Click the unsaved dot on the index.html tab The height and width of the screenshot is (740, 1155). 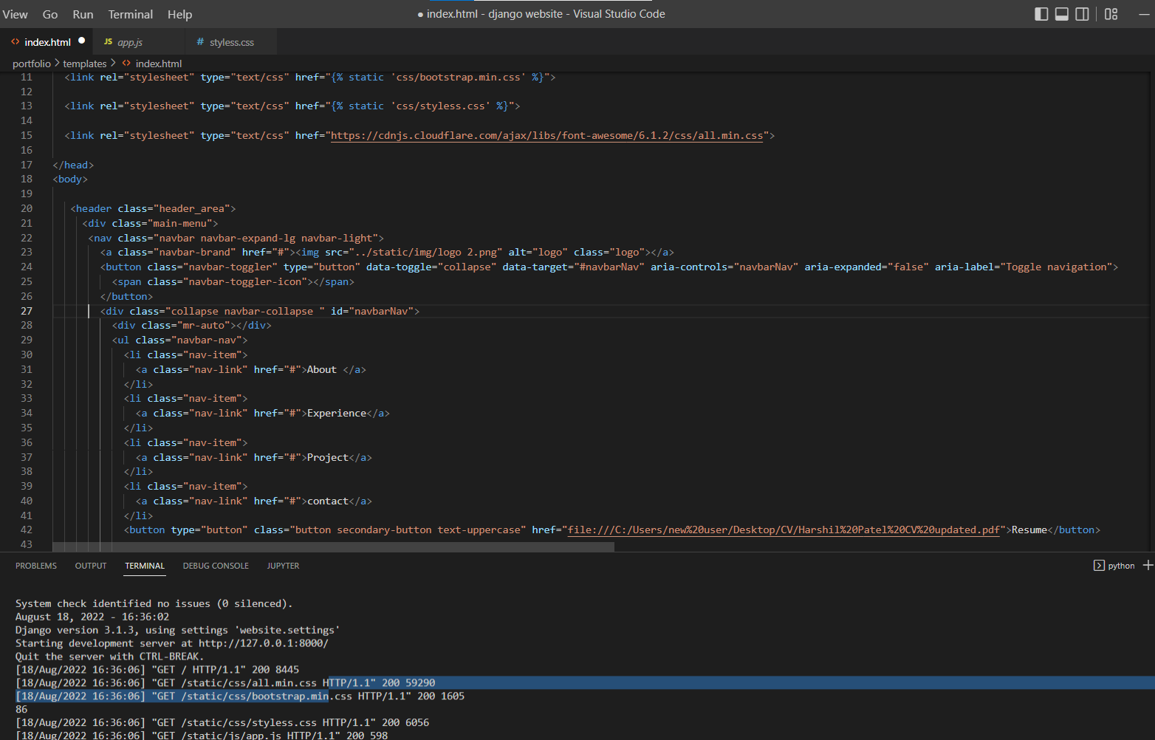(x=82, y=41)
